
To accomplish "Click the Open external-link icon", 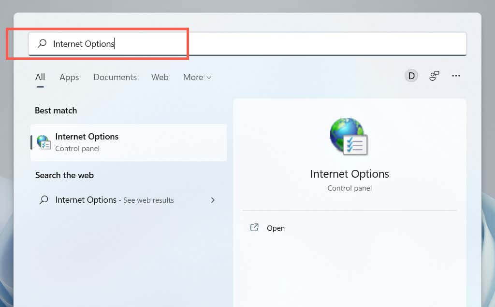I will pos(254,227).
